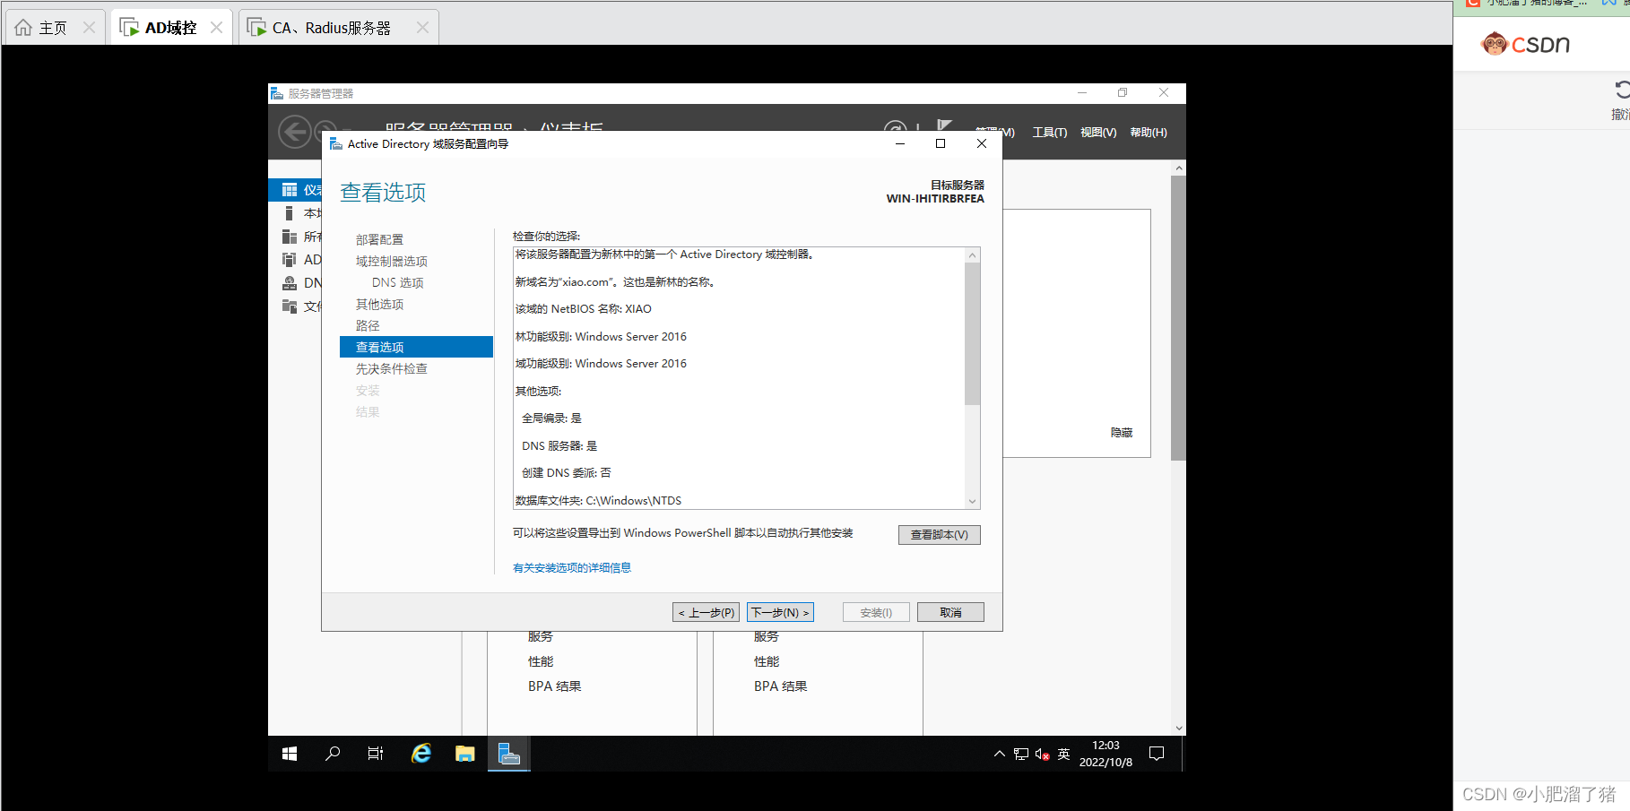The height and width of the screenshot is (811, 1630).
Task: Go to 域控制器选项 wizard step
Action: [x=392, y=261]
